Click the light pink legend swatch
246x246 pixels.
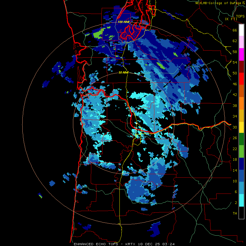click(x=241, y=42)
